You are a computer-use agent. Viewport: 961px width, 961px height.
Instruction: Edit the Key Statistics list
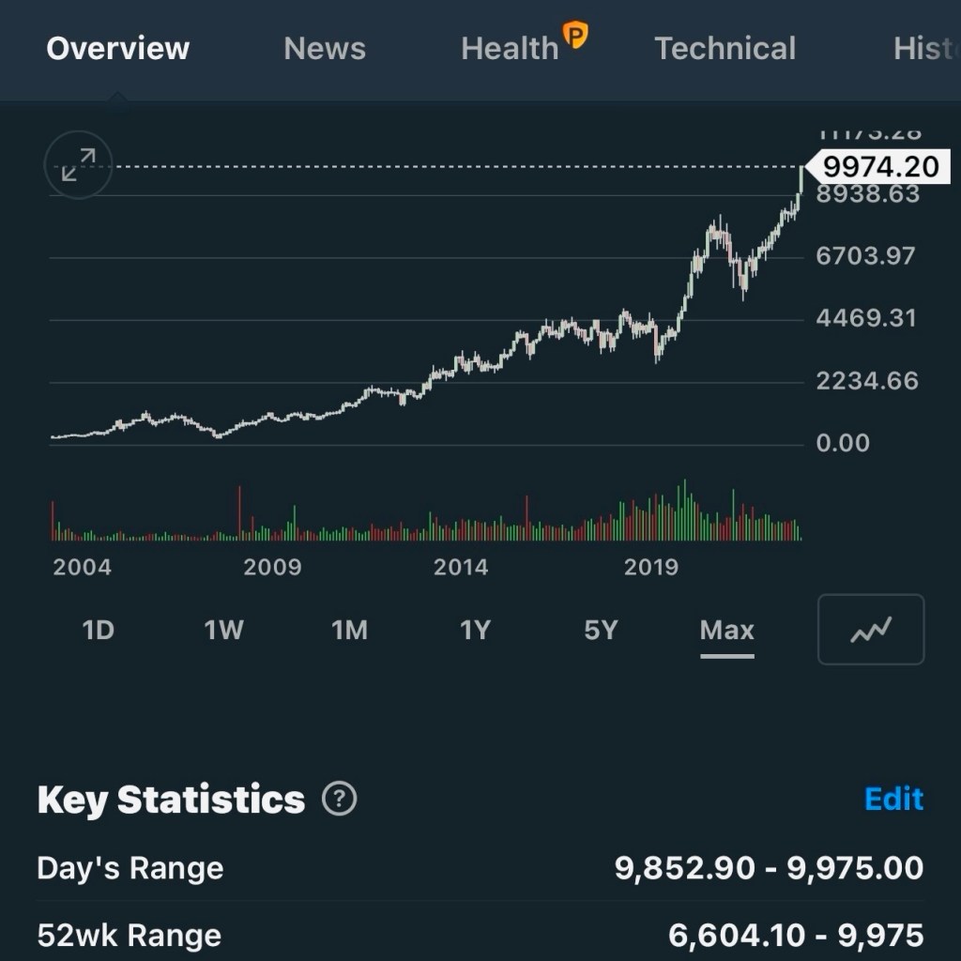(893, 799)
